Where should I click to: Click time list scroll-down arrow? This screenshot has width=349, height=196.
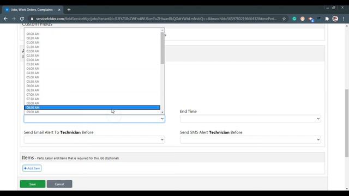point(163,112)
